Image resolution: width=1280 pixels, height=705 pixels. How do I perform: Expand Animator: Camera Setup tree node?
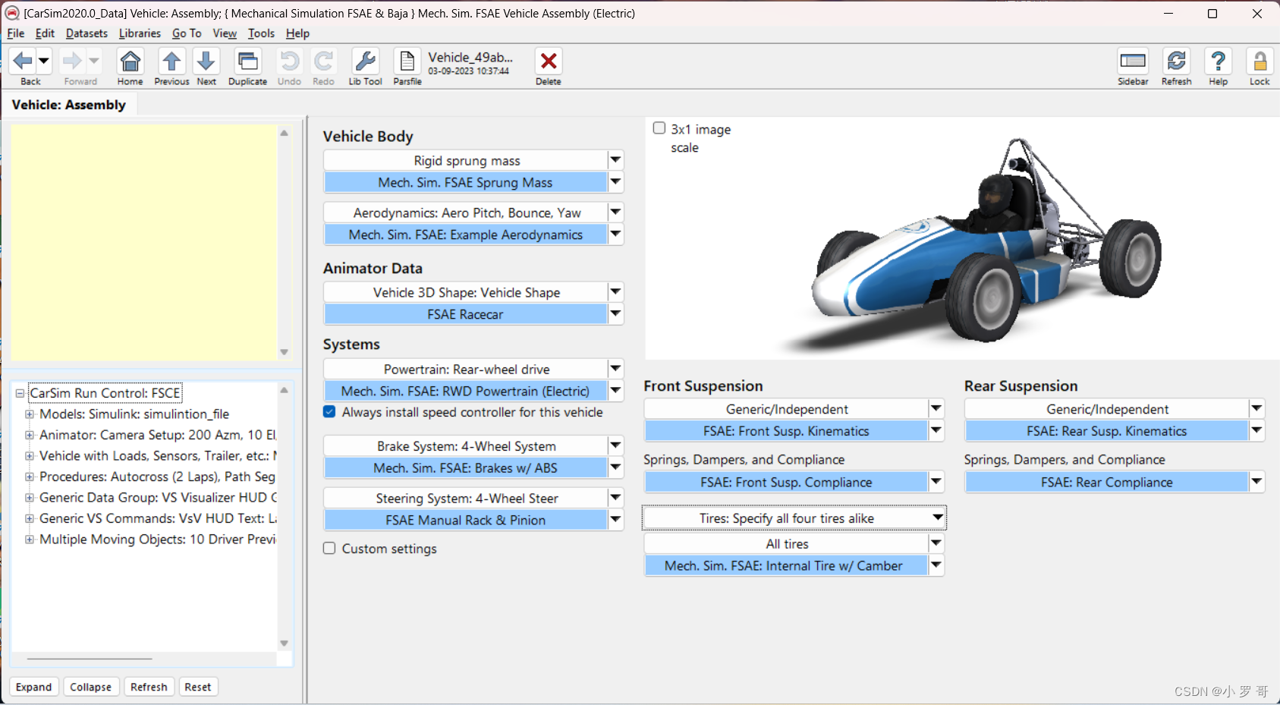click(29, 435)
